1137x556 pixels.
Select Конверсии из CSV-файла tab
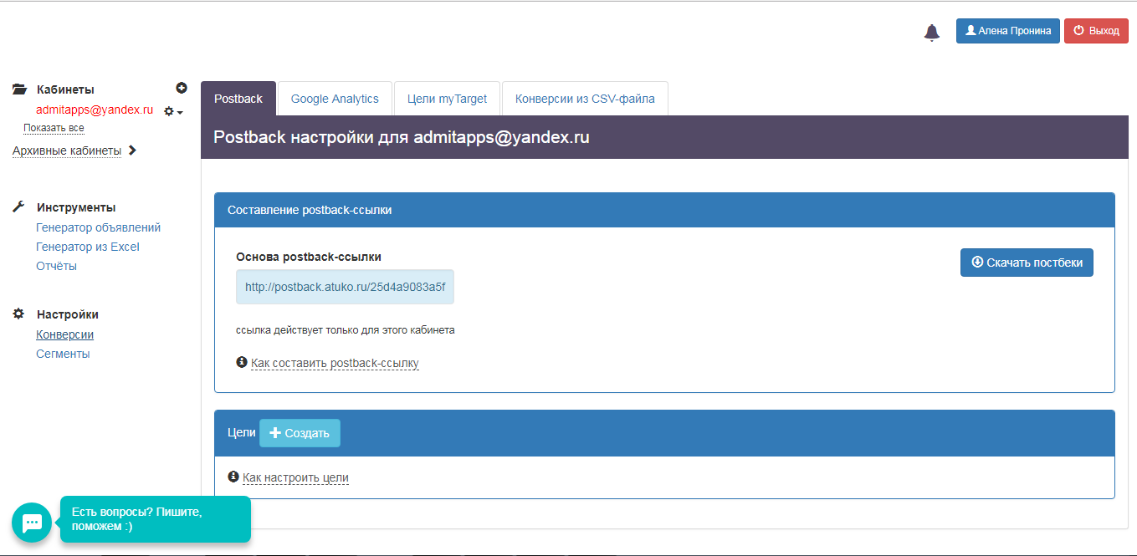(585, 99)
